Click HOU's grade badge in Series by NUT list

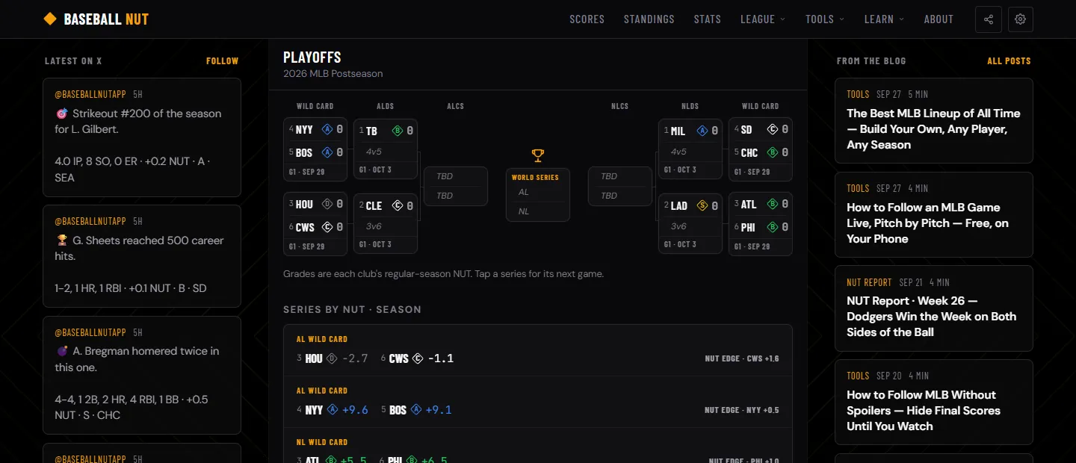[x=333, y=358]
